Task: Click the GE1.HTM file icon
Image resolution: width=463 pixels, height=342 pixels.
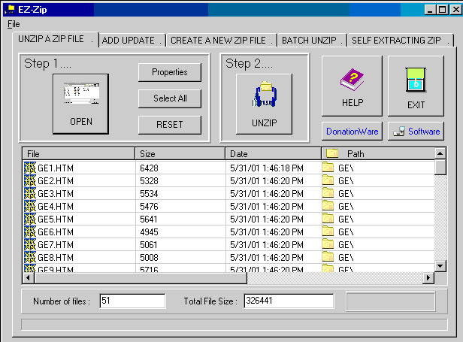Action: tap(30, 168)
